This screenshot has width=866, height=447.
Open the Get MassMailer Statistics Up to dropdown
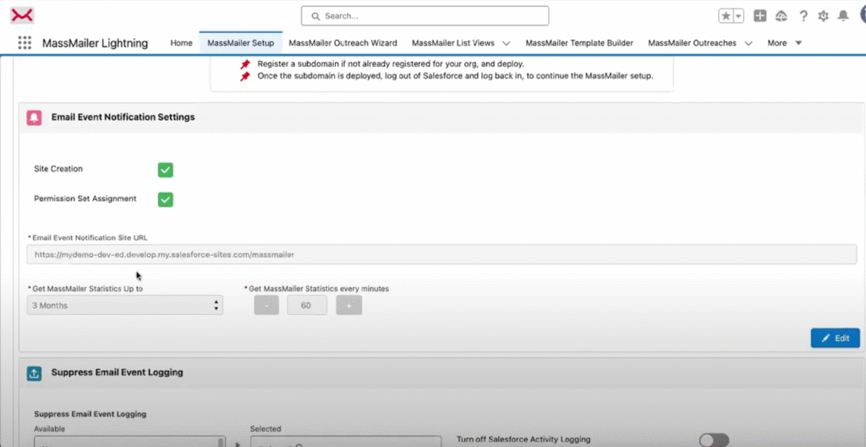[x=125, y=305]
